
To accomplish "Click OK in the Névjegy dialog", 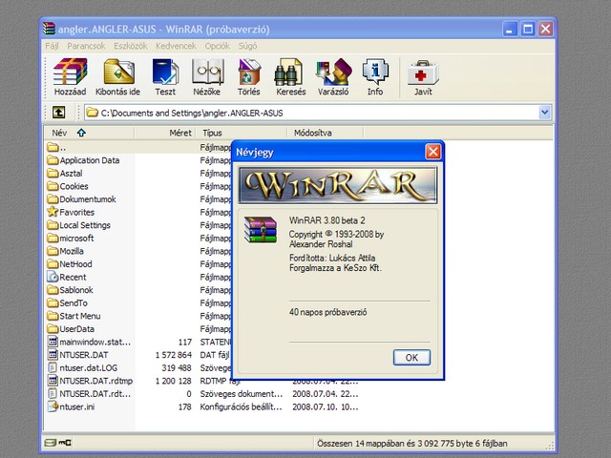I will click(411, 358).
